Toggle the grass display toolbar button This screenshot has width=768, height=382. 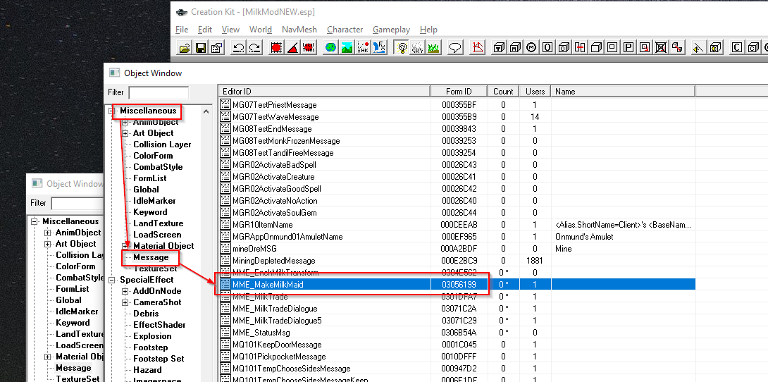(x=434, y=48)
